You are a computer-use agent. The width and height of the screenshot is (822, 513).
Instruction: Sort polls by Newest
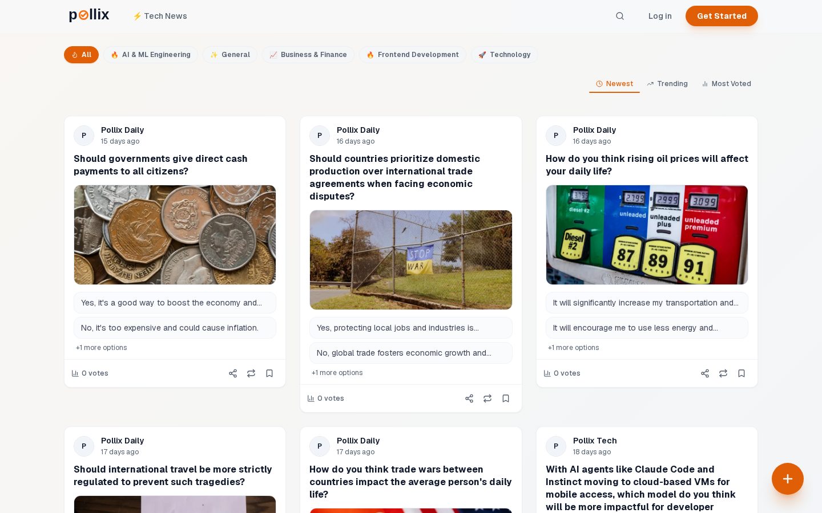pyautogui.click(x=614, y=84)
